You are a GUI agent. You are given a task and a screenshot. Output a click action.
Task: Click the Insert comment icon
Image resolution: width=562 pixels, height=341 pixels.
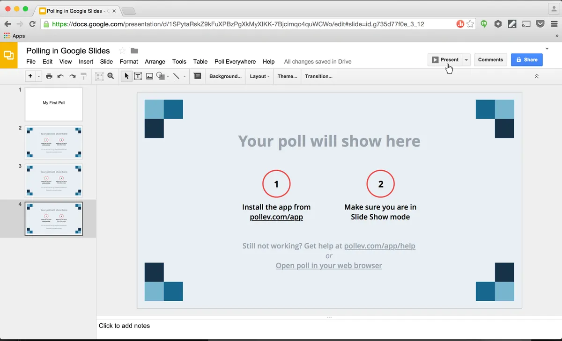click(x=198, y=76)
